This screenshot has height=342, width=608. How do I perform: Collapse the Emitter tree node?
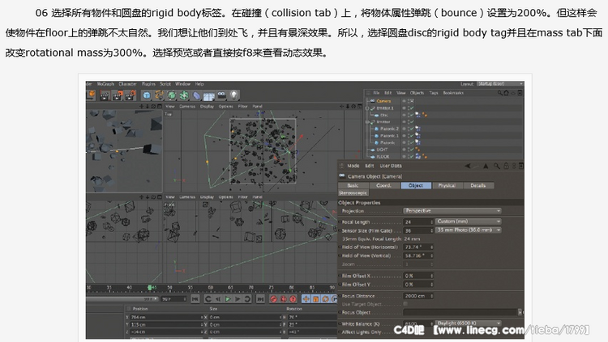(367, 122)
